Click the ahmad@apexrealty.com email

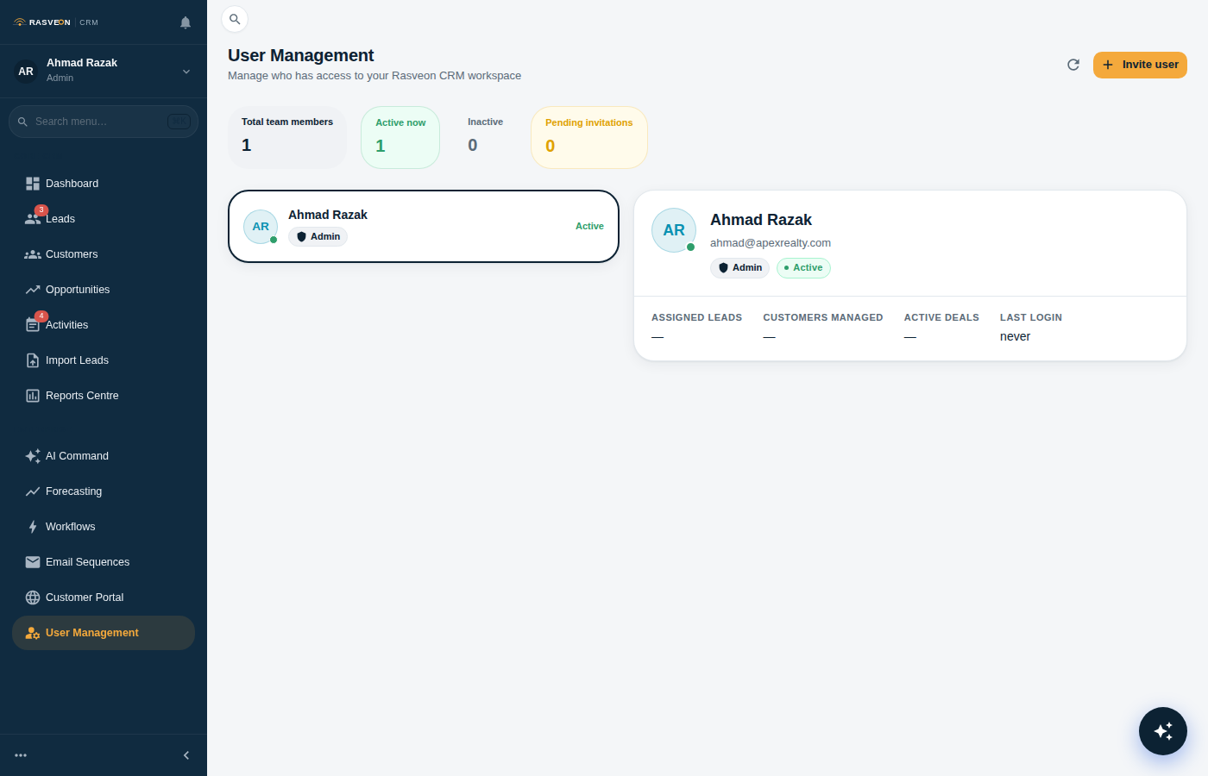coord(771,243)
